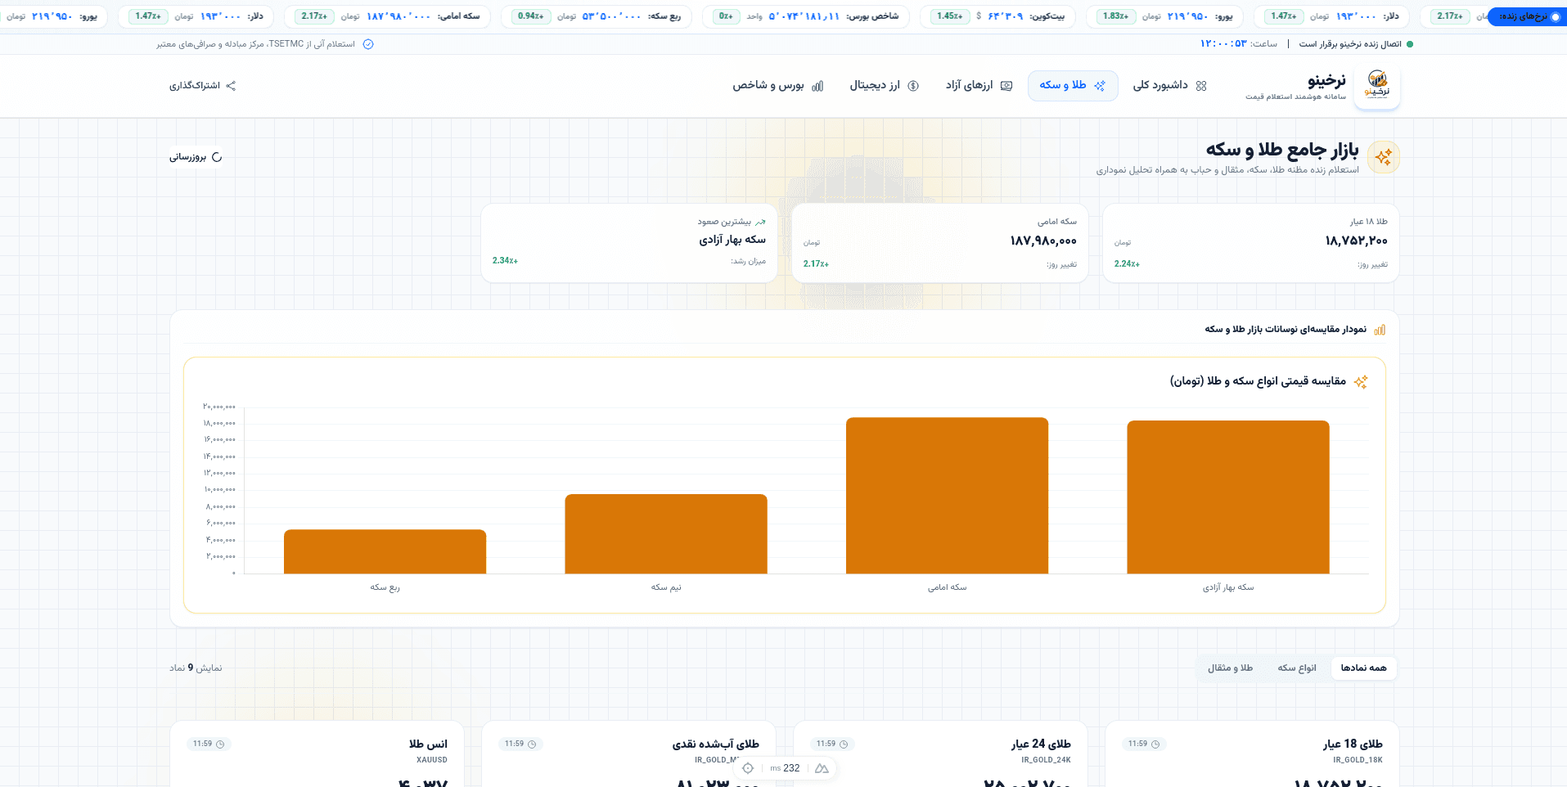Click the clock icon on طلای آب‌شده نقدی card
Screen dimensions: 1567x787
pos(532,744)
